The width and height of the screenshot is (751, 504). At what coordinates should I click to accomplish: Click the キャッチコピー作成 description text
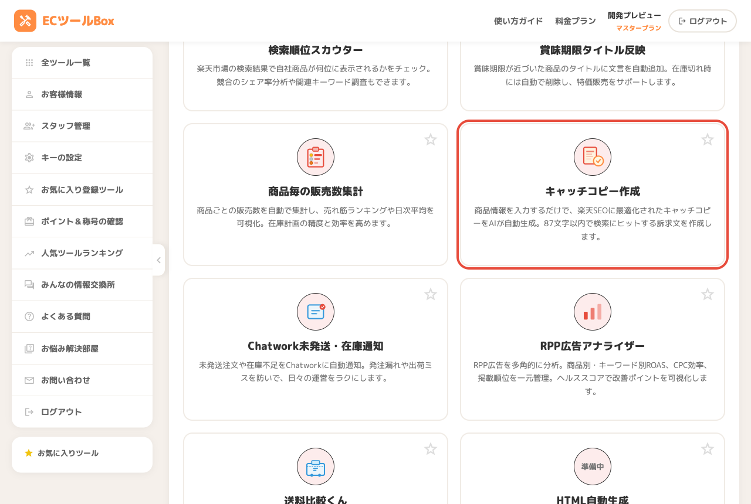pyautogui.click(x=593, y=223)
